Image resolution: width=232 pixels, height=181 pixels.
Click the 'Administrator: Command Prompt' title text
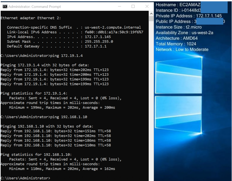coord(35,6)
